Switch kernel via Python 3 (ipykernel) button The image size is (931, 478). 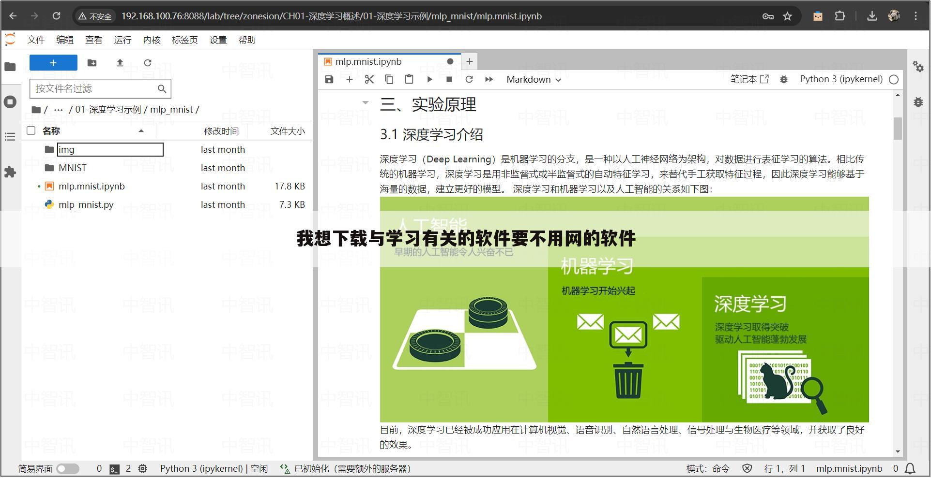841,79
